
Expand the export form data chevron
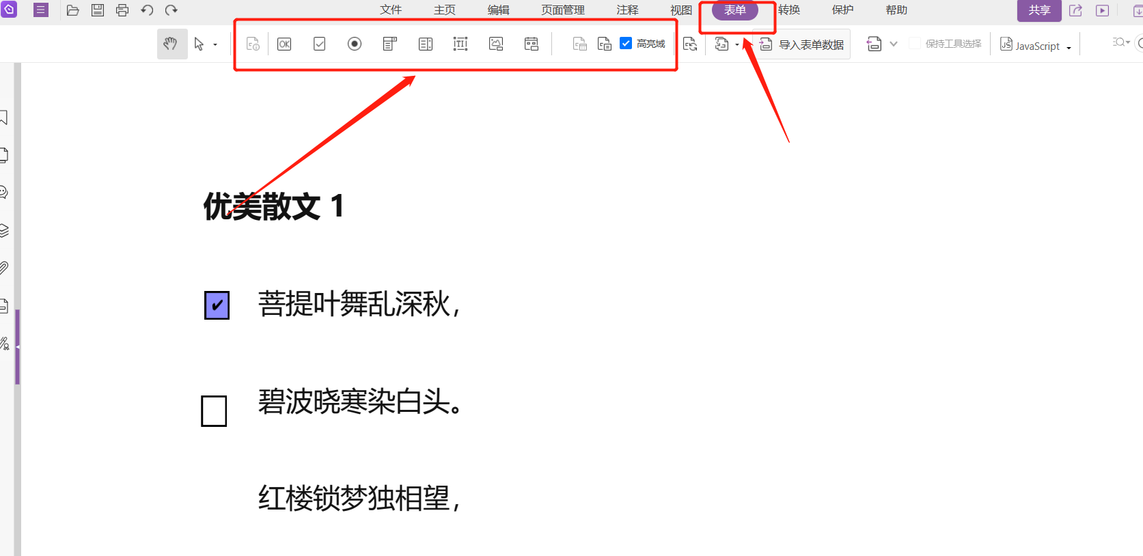coord(894,44)
